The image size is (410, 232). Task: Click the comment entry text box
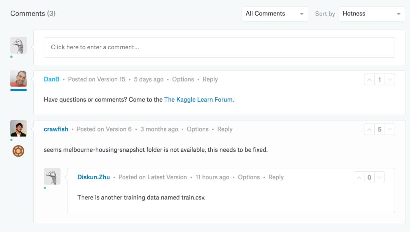pyautogui.click(x=219, y=47)
